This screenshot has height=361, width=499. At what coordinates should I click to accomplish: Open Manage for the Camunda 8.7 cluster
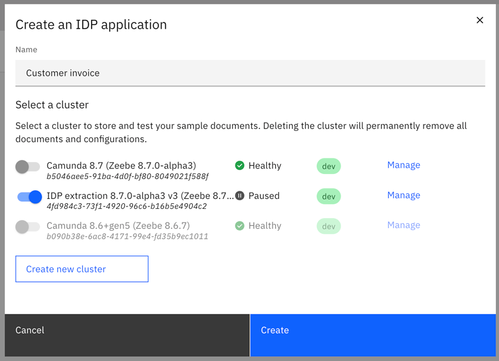404,165
